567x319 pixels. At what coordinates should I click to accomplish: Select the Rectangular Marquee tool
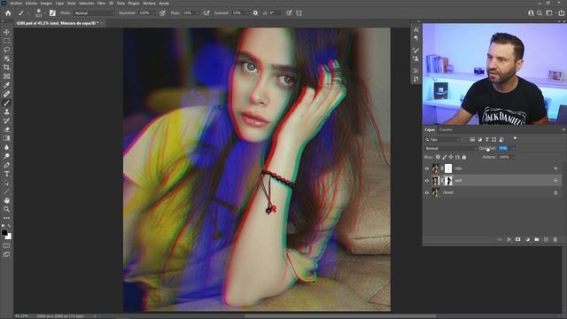(x=6, y=41)
